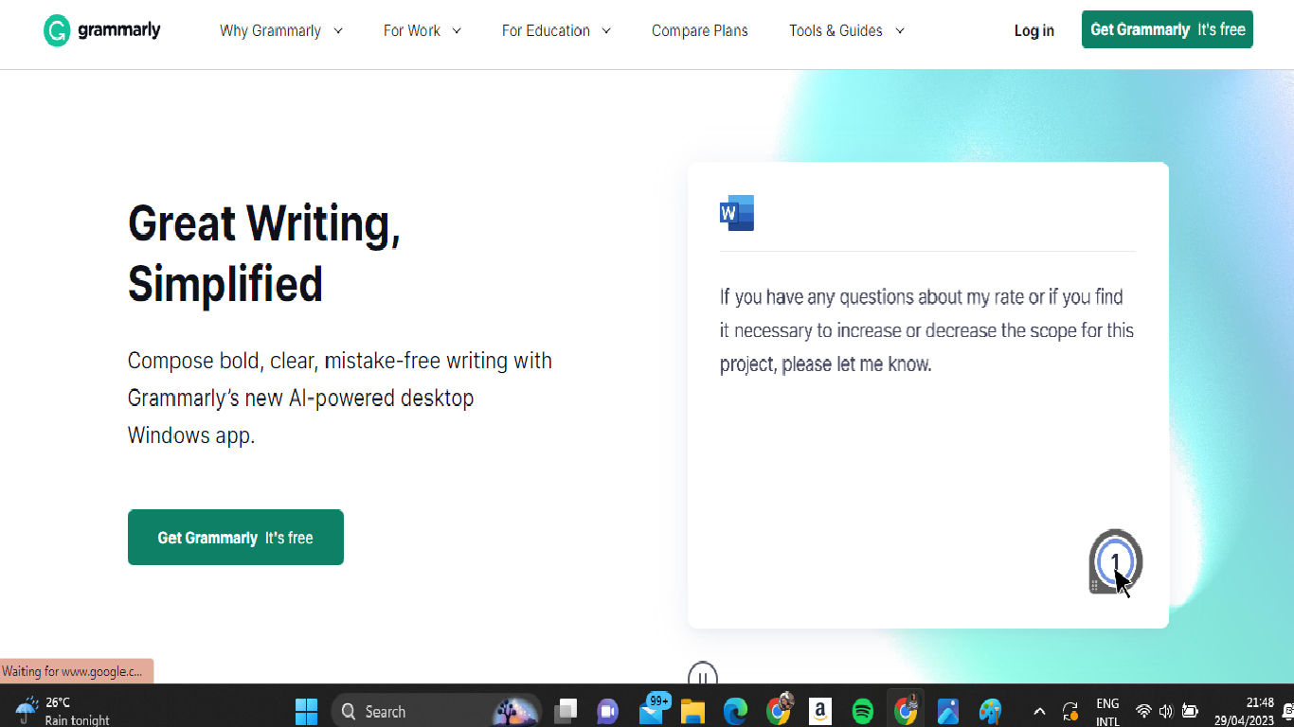
Task: Click the Compose bold, clear, mistake-free writing paragraph
Action: 340,398
